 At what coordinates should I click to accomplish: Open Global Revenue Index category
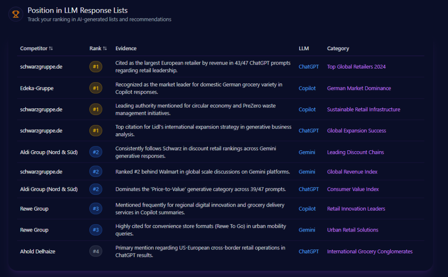click(x=352, y=172)
